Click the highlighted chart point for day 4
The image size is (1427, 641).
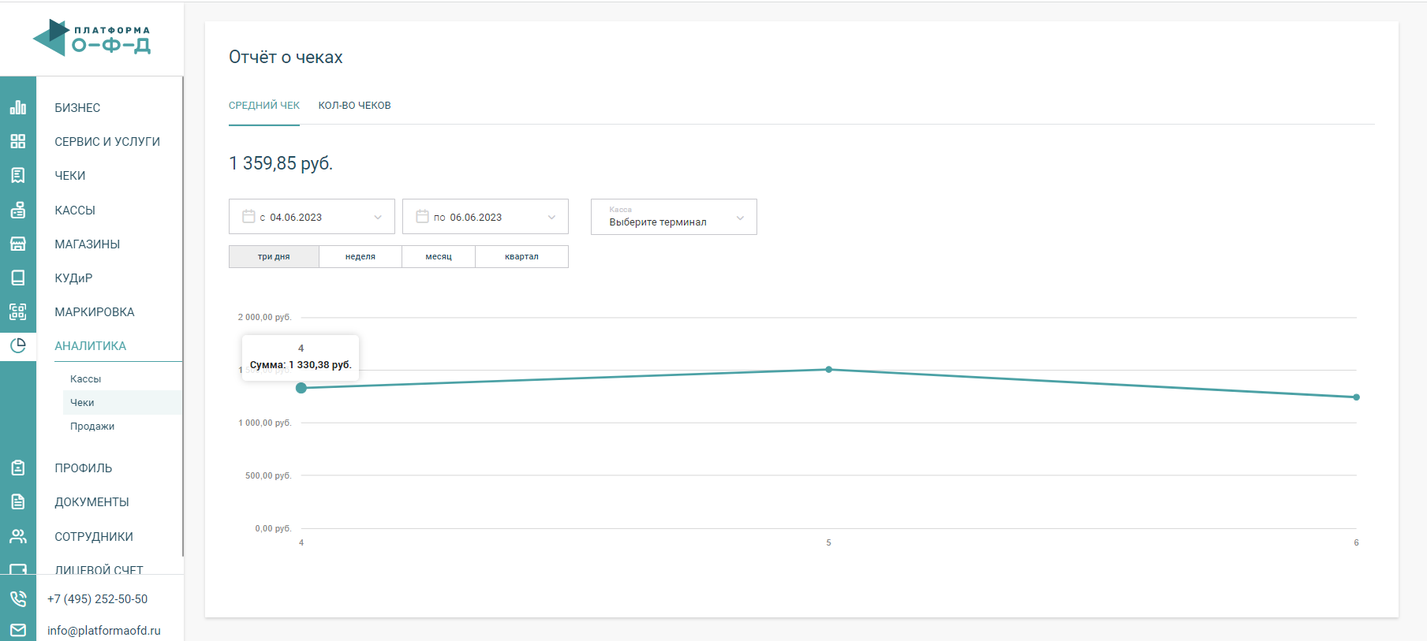point(301,388)
